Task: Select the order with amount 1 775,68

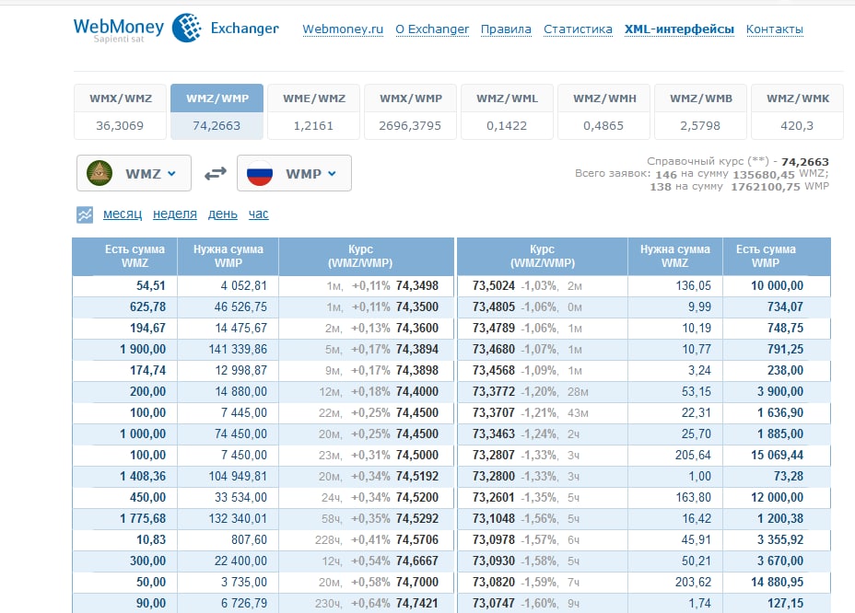Action: [x=263, y=519]
